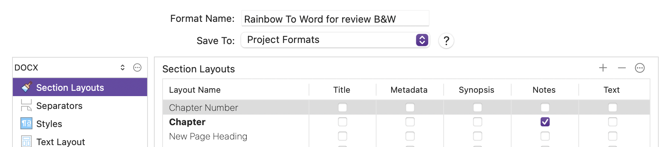Image resolution: width=667 pixels, height=147 pixels.
Task: Open section layouts ellipsis options menu
Action: [x=640, y=68]
